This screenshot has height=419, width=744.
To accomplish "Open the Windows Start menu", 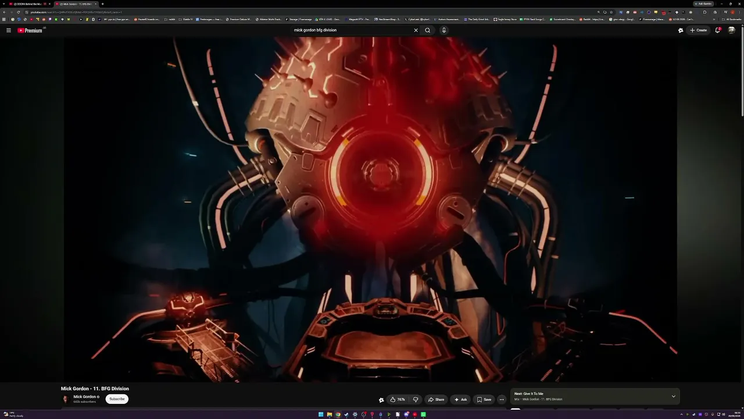I will pos(321,414).
